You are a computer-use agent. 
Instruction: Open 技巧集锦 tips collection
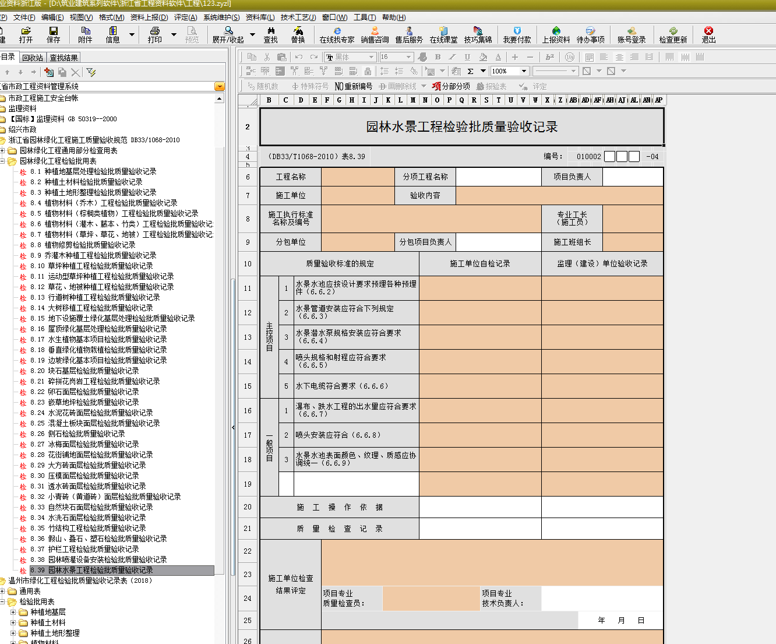click(478, 35)
